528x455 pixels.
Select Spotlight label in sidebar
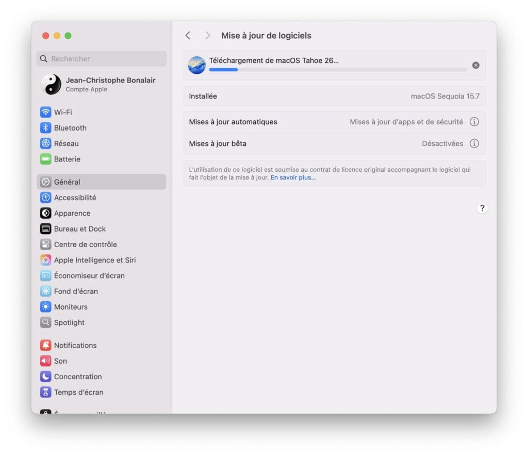[70, 322]
